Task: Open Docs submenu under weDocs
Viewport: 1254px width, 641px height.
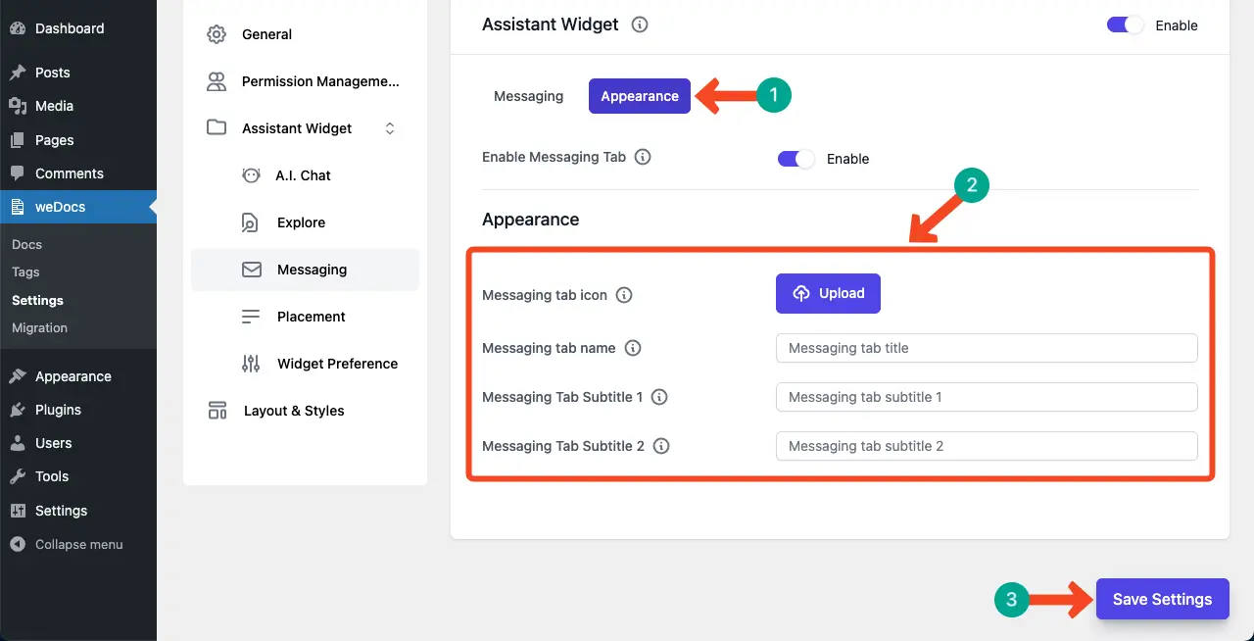Action: pyautogui.click(x=26, y=244)
